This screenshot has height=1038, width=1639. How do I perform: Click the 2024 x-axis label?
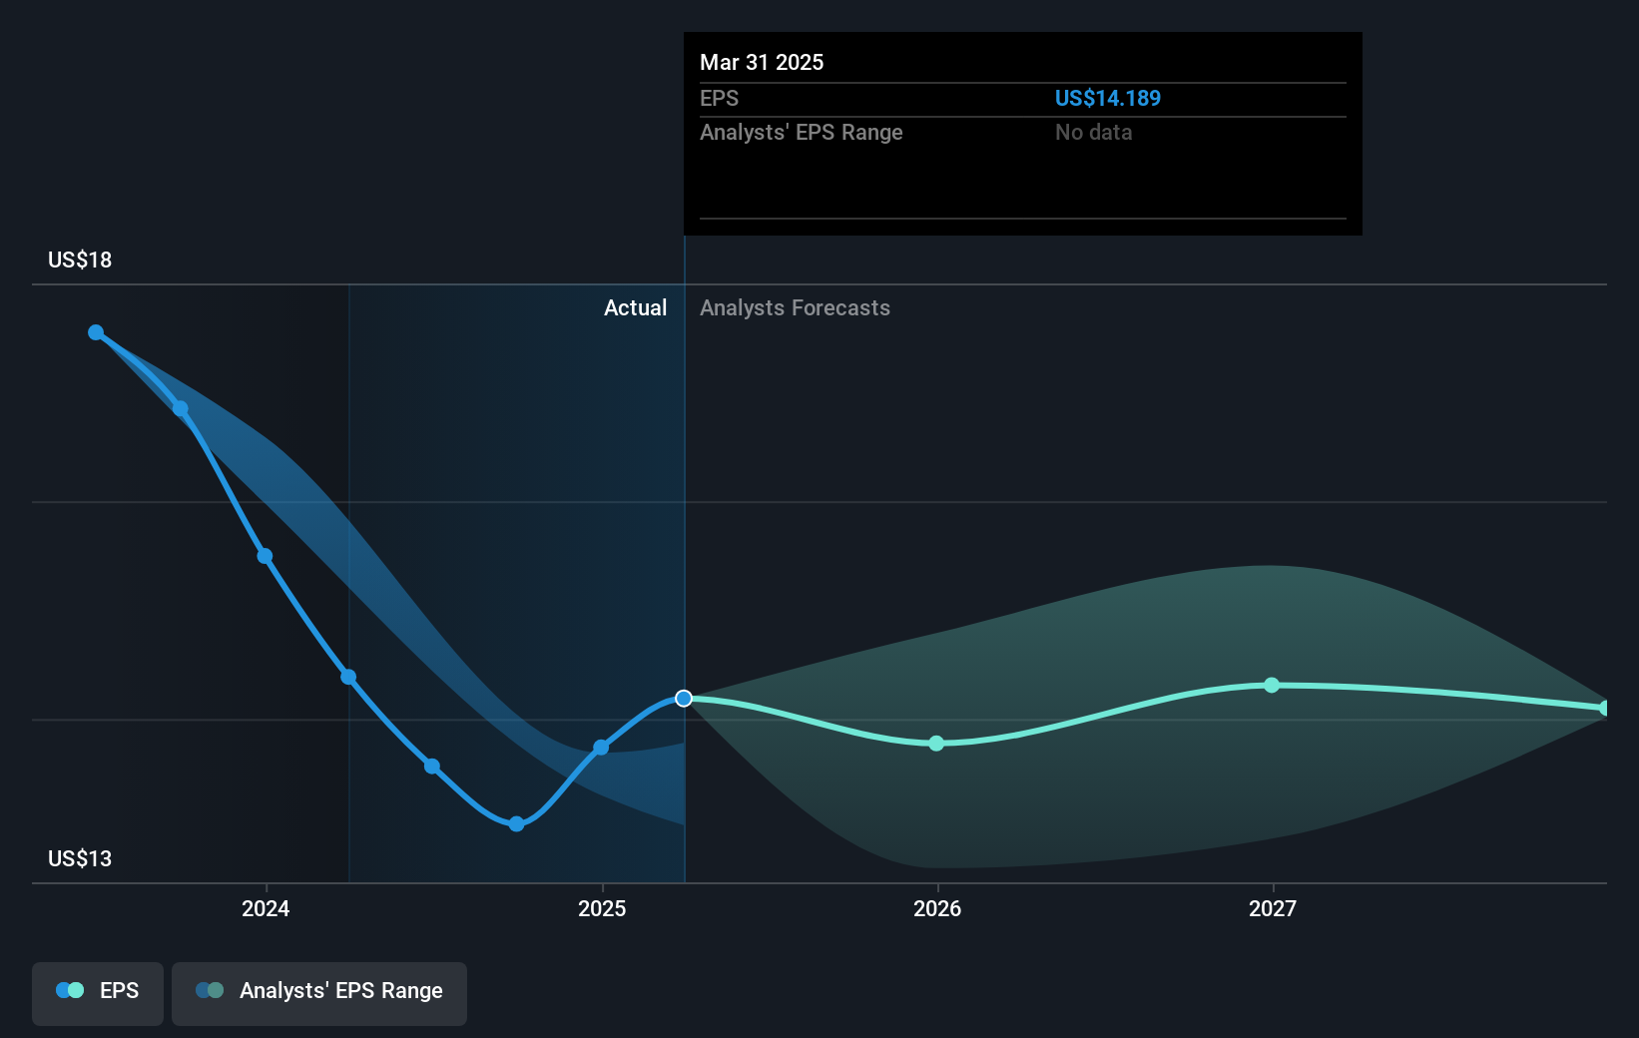tap(266, 908)
